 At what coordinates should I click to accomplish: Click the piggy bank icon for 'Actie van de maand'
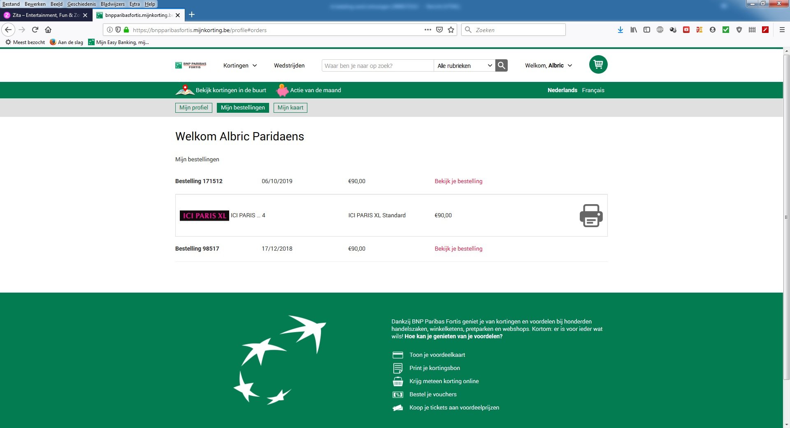282,90
